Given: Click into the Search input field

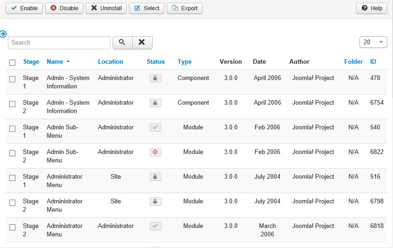Looking at the screenshot, I should [59, 42].
